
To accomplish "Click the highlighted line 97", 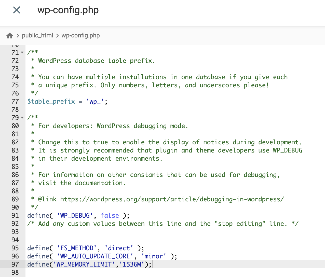I will 89,265.
